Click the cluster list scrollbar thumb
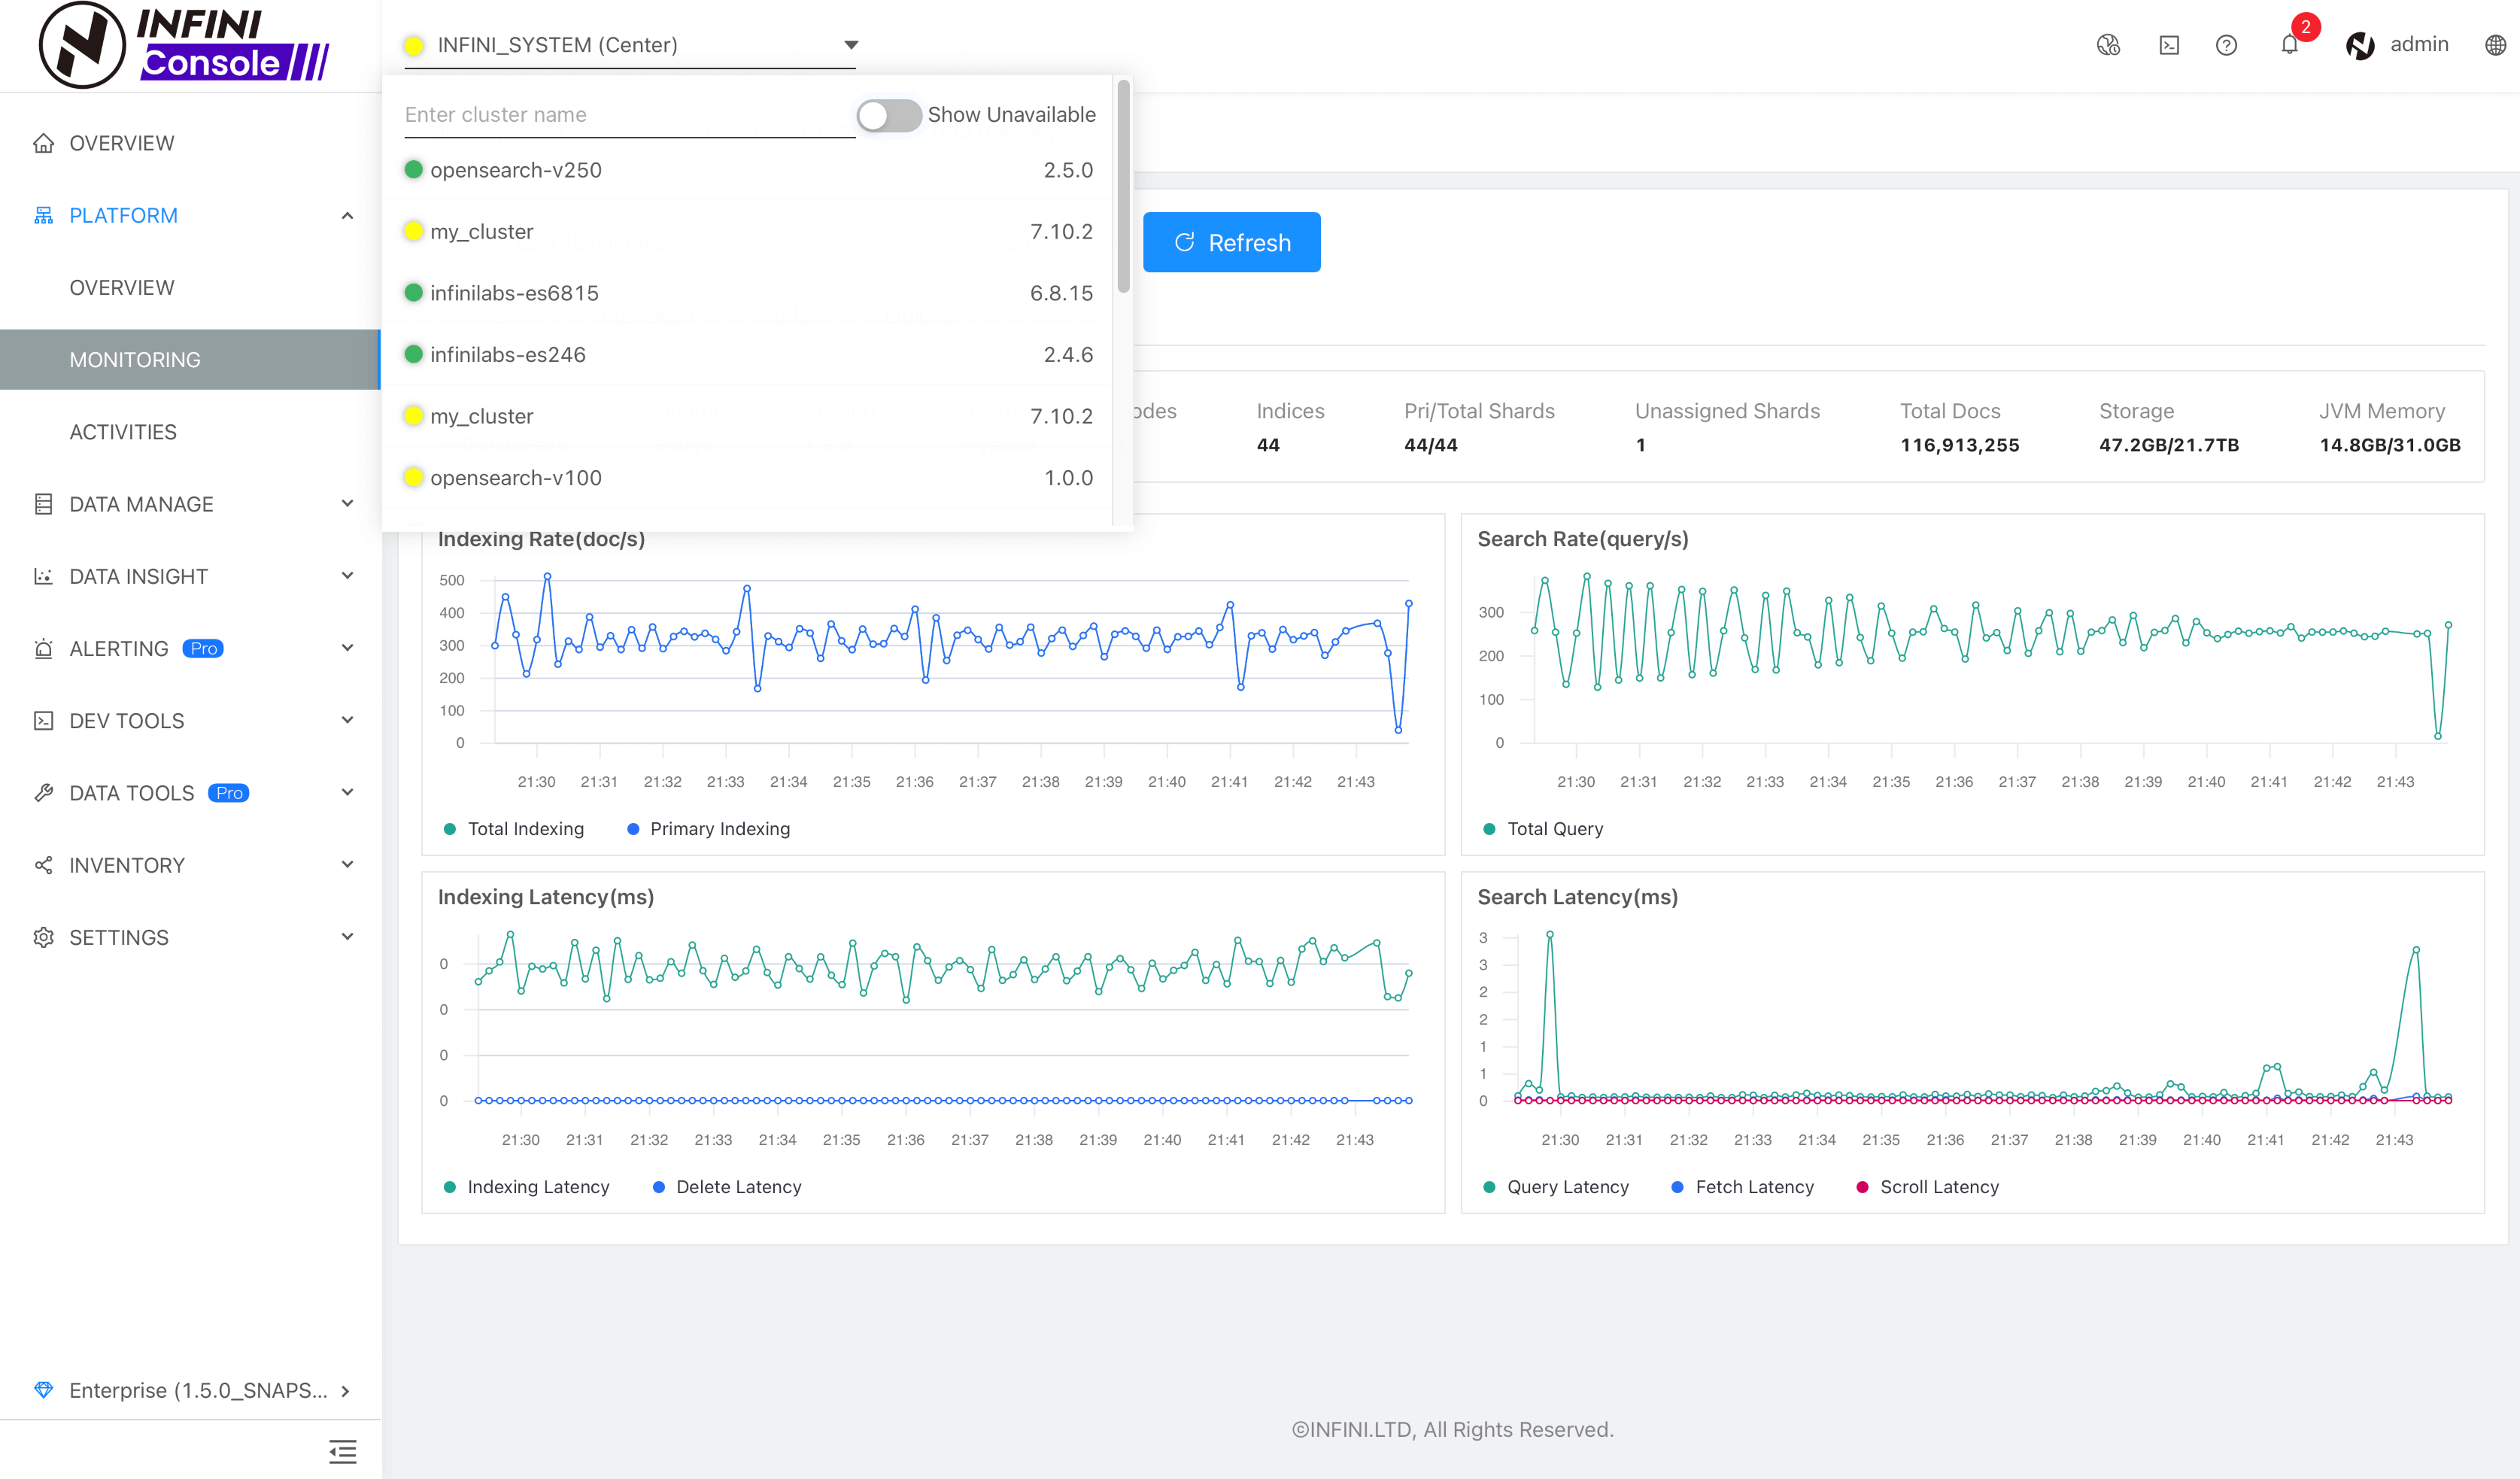The image size is (2520, 1479). pyautogui.click(x=1123, y=186)
